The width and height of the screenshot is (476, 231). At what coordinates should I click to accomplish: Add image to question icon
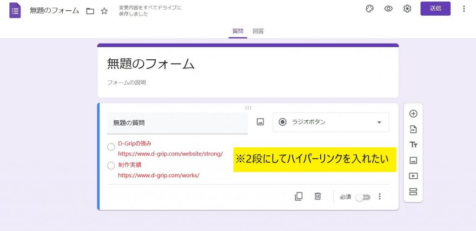[260, 122]
